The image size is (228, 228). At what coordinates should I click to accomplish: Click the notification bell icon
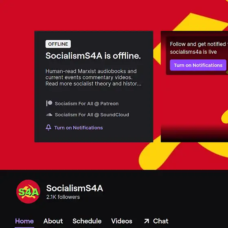[x=48, y=127]
